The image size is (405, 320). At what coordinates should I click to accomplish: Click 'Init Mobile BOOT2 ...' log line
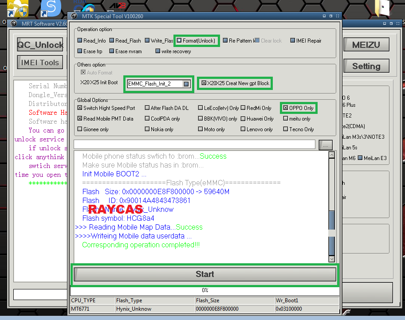(114, 174)
